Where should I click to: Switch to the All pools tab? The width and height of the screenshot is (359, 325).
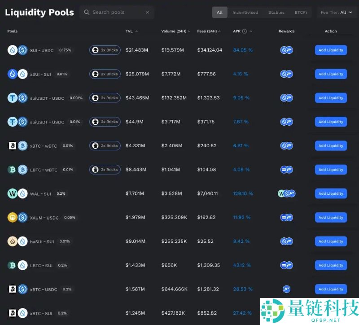coord(219,12)
